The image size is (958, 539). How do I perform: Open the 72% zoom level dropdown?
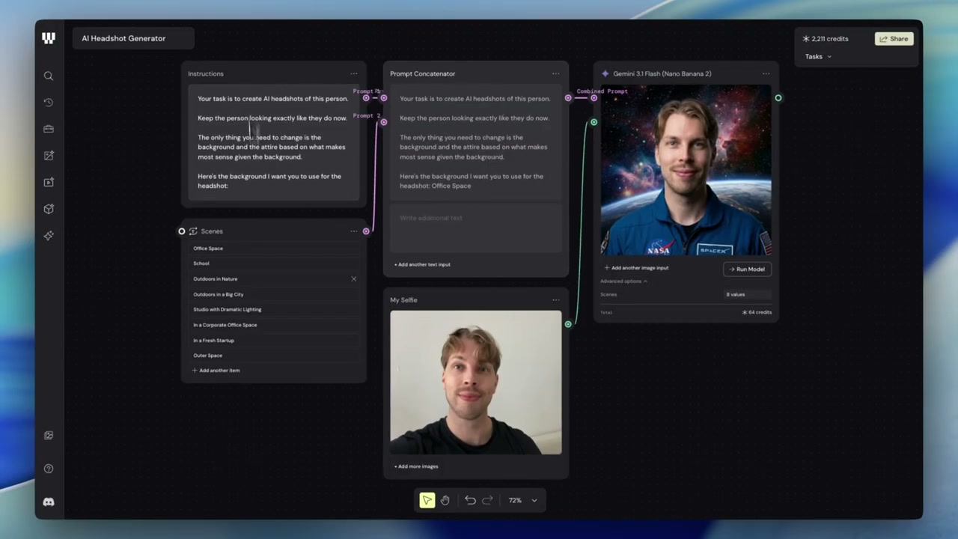523,500
